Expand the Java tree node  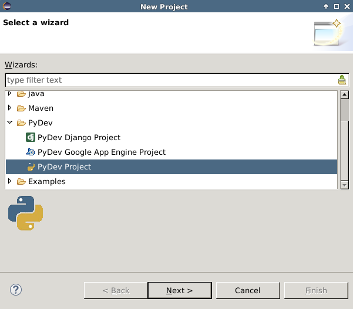(9, 93)
